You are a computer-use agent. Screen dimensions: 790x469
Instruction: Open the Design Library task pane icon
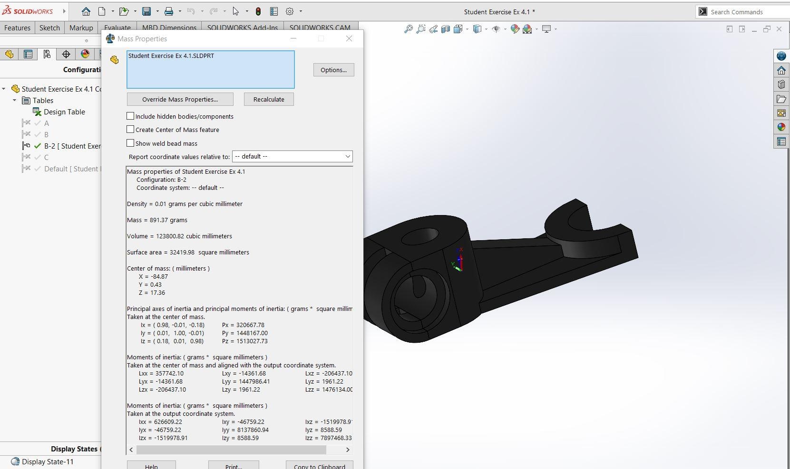click(781, 84)
